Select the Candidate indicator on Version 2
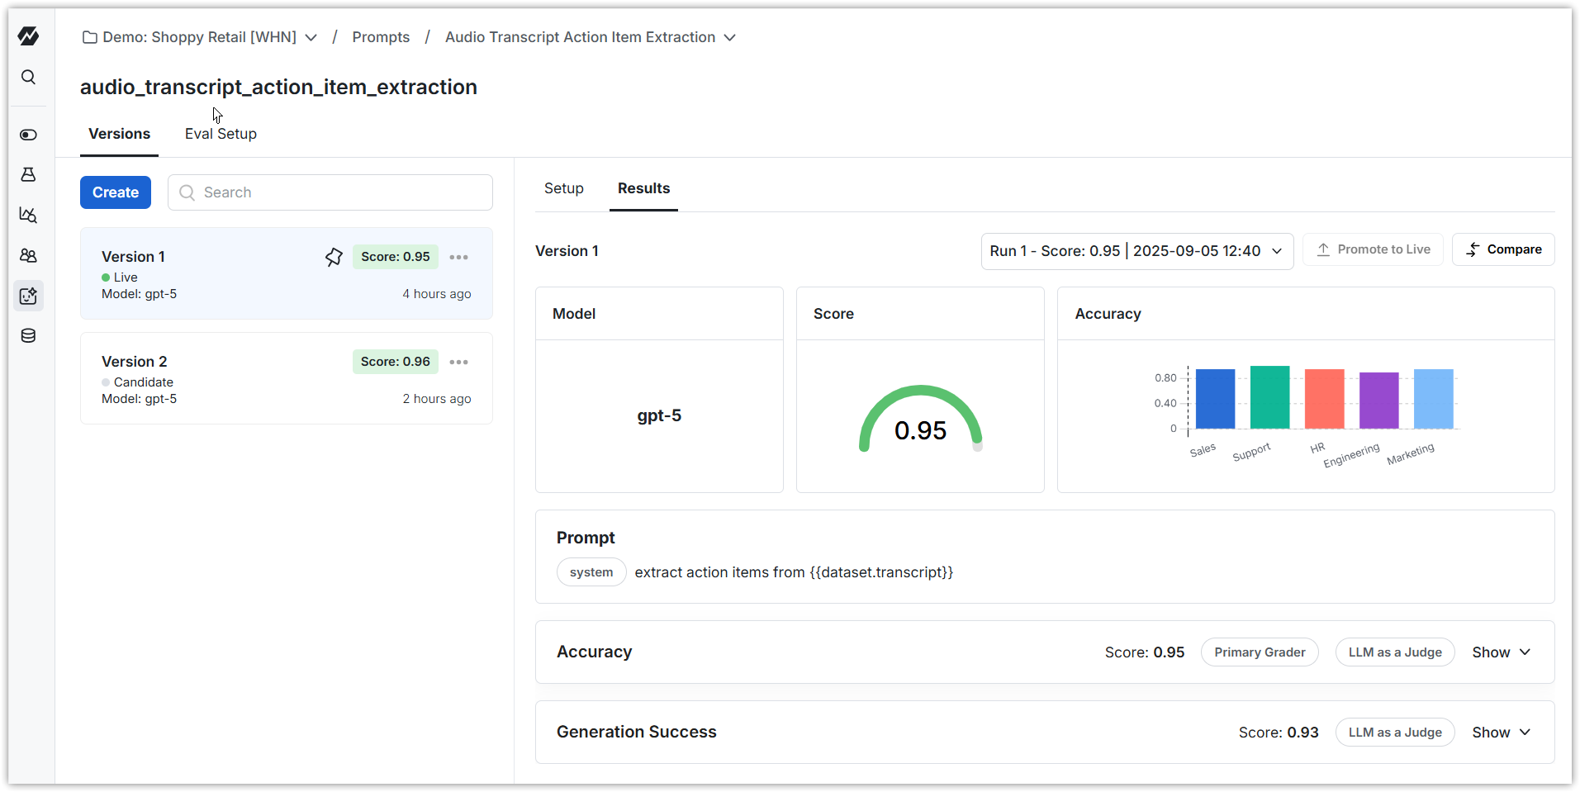This screenshot has height=792, width=1580. point(105,382)
